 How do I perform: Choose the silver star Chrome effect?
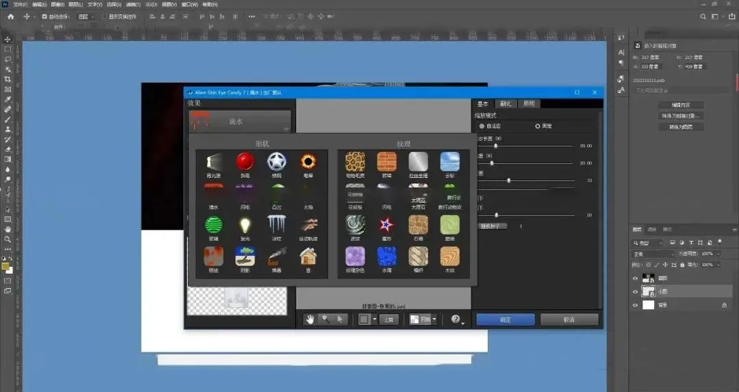coord(276,161)
